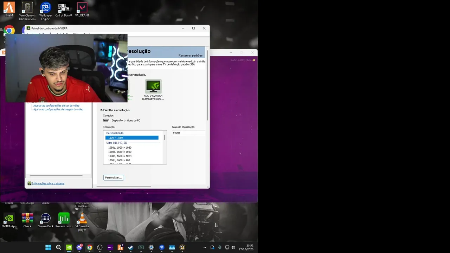
Task: Open the green X app in taskbar
Action: tap(141, 247)
